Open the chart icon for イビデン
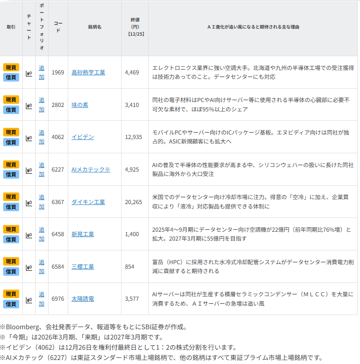360x364 pixels. (29, 138)
